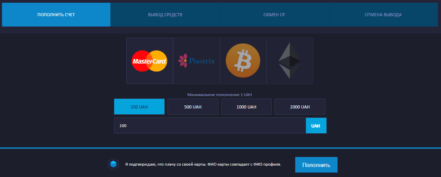Viewport: 441px width, 177px height.
Task: Pick Bitcoin as the deposit method
Action: tap(243, 61)
